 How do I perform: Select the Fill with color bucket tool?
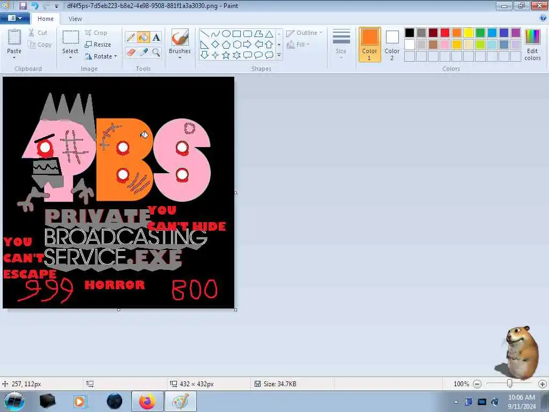point(144,37)
